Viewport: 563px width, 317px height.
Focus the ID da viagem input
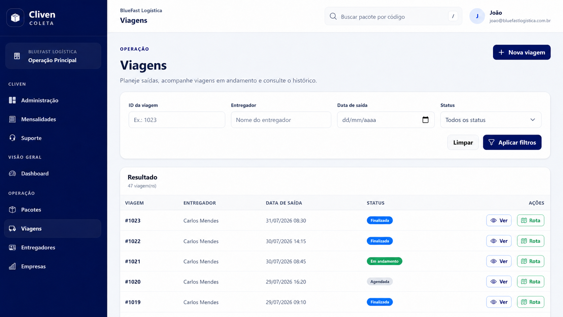[177, 120]
